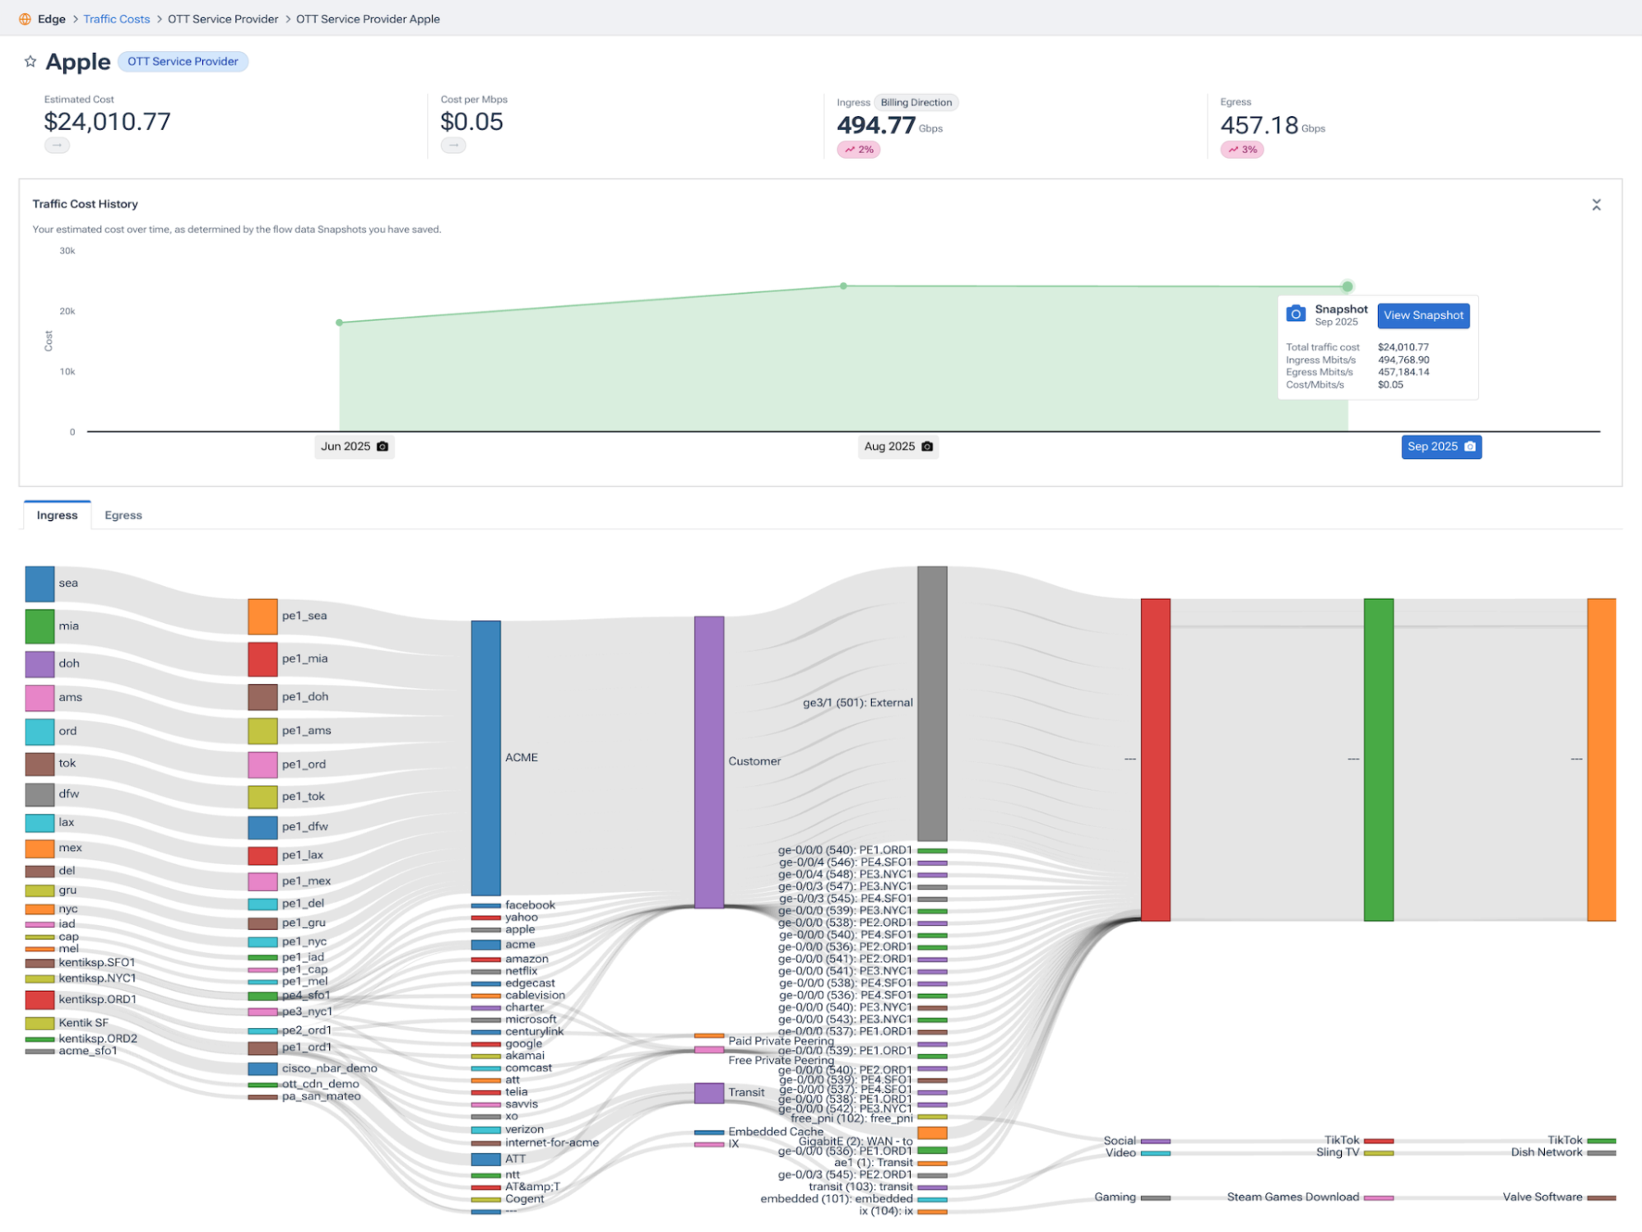1642x1232 pixels.
Task: Click the camera icon in Snapshot tooltip
Action: 1296,314
